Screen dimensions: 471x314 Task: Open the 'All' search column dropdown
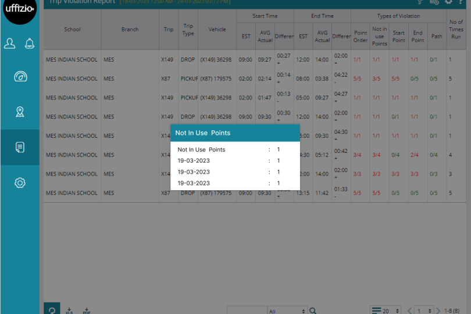287,311
